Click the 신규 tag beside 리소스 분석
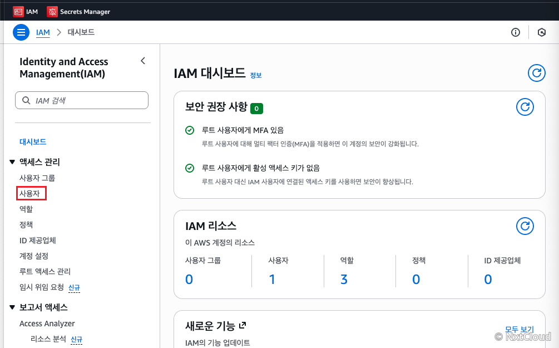This screenshot has width=559, height=348. click(x=76, y=340)
